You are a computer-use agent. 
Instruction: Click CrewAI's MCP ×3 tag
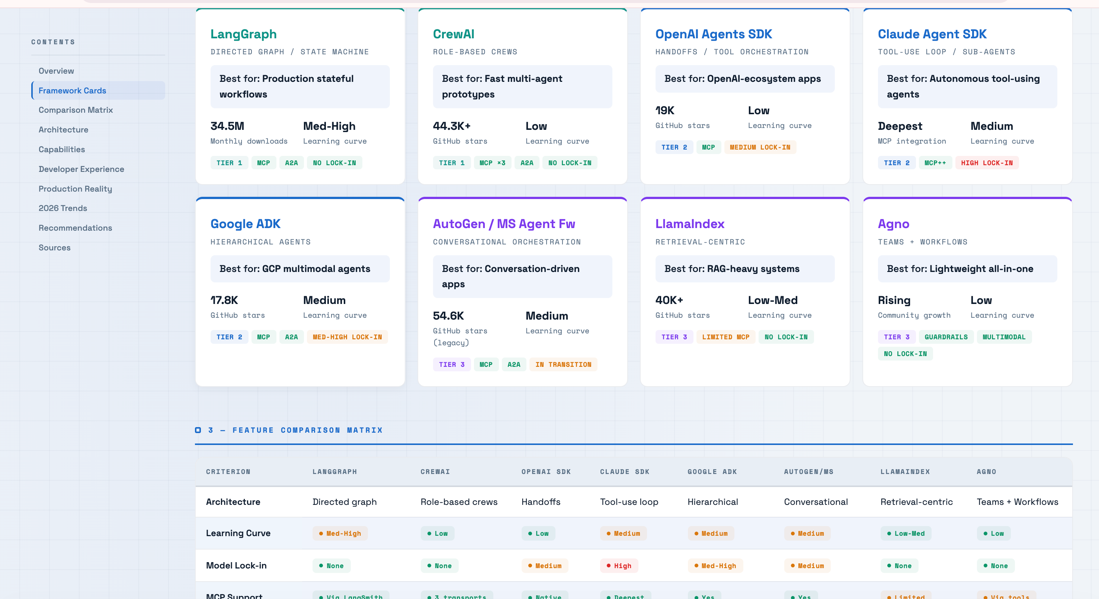coord(492,163)
